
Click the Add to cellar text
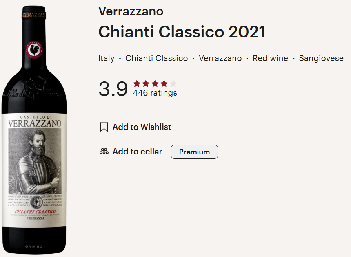137,151
